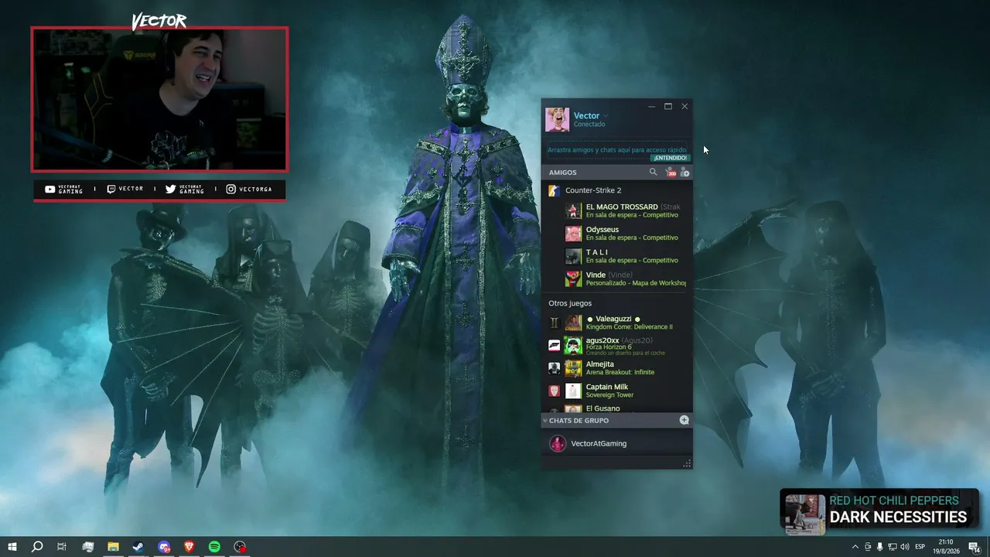The width and height of the screenshot is (990, 557).
Task: Minimize the Steam friends window
Action: click(652, 106)
